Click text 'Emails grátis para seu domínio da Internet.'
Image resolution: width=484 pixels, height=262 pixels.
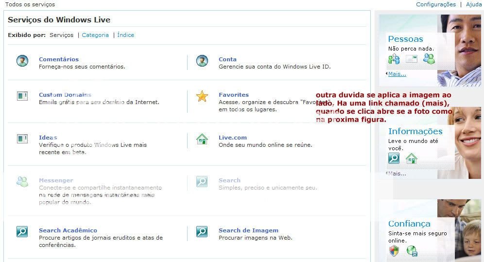(x=99, y=102)
